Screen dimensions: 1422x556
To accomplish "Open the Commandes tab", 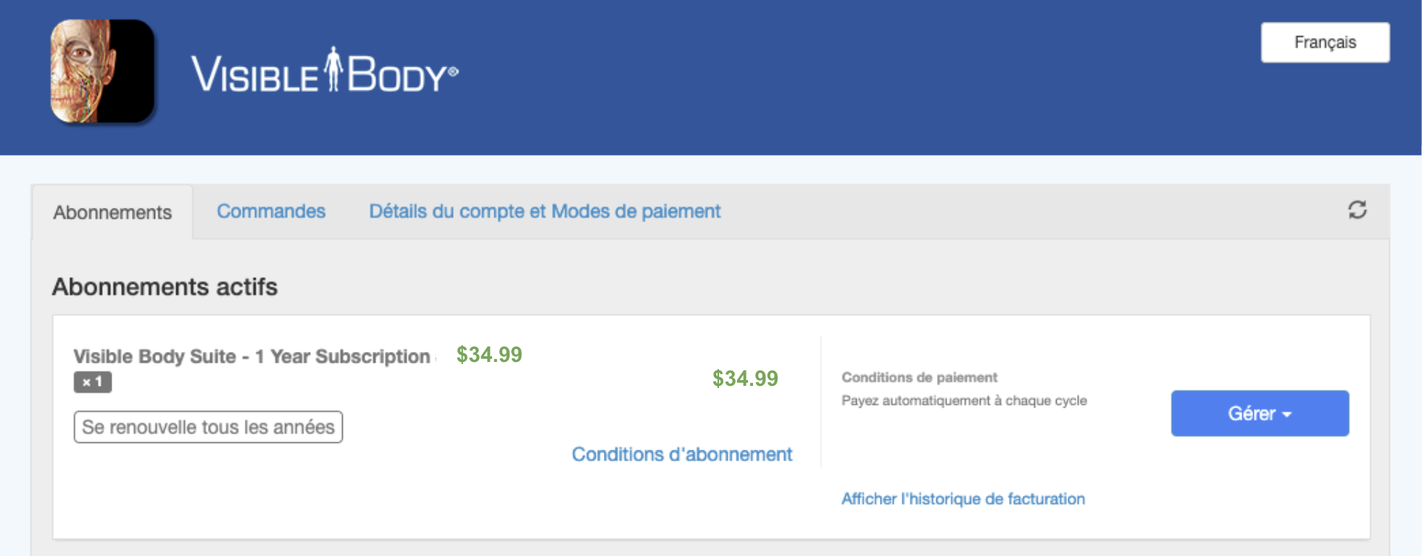I will (x=271, y=211).
